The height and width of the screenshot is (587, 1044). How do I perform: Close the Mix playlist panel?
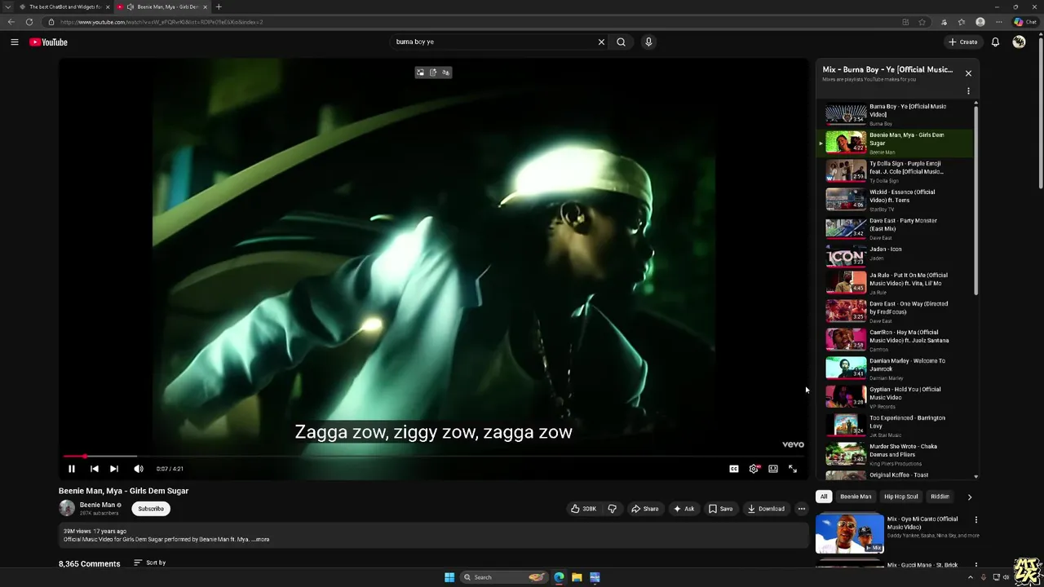968,73
